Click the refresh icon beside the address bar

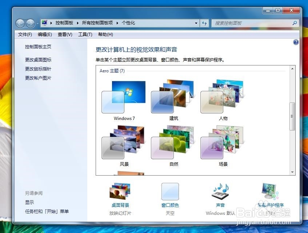click(204, 23)
